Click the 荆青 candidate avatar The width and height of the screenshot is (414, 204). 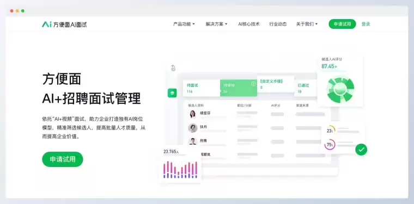(193, 141)
